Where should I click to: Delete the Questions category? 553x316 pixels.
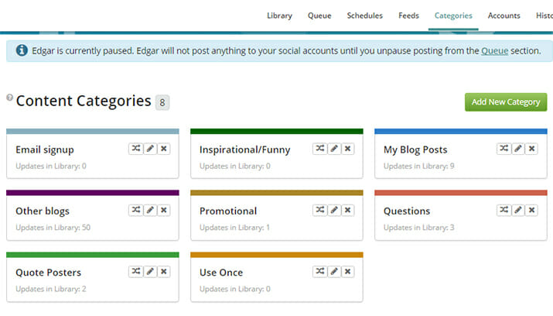pyautogui.click(x=531, y=210)
